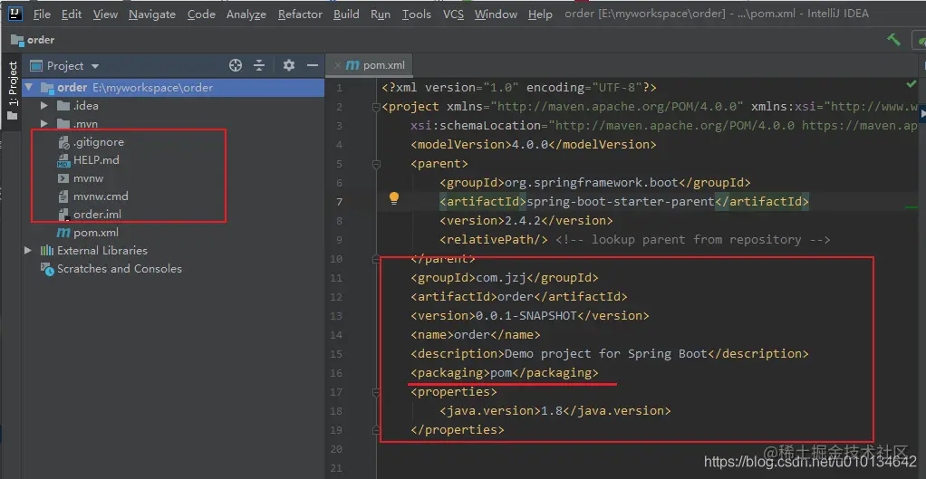Open the View menu
The height and width of the screenshot is (479, 926).
tap(105, 14)
